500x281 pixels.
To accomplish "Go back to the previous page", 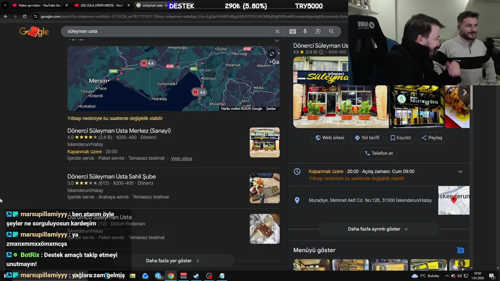I will click(x=5, y=16).
